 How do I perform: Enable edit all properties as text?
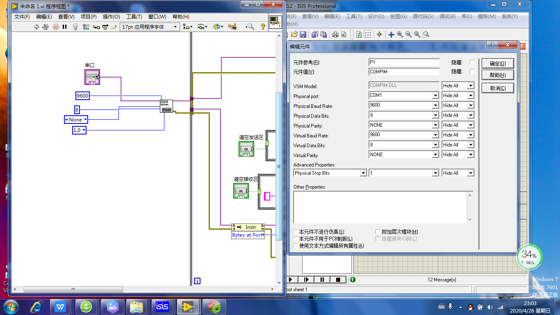click(x=296, y=246)
